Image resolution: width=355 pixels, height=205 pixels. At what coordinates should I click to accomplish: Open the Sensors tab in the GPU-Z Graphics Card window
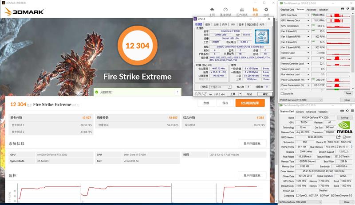click(300, 112)
